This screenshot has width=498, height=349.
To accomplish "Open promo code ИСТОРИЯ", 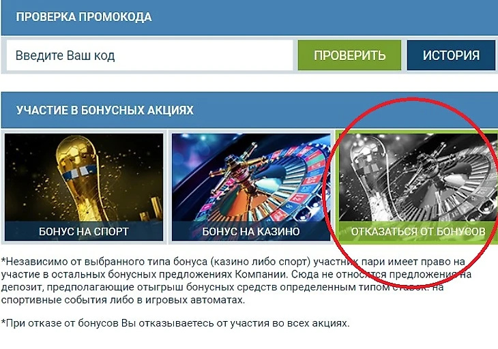I will pyautogui.click(x=451, y=55).
